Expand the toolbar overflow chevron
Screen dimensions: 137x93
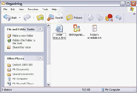click(134, 14)
